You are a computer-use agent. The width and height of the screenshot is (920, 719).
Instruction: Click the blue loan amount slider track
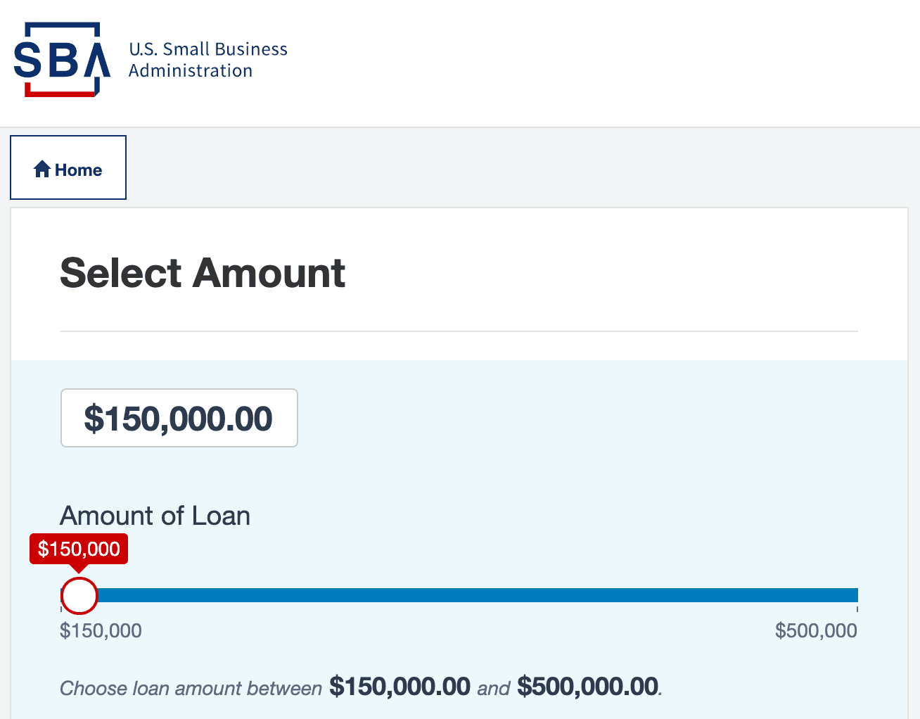coord(459,595)
